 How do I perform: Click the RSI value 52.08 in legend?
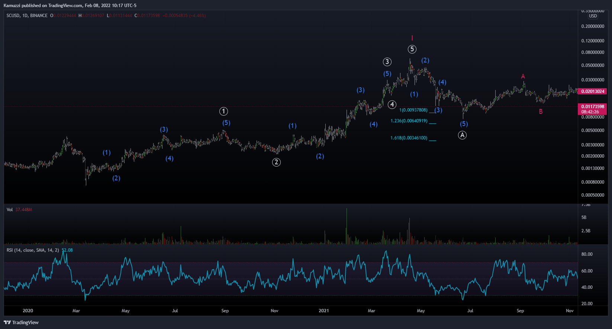point(67,250)
